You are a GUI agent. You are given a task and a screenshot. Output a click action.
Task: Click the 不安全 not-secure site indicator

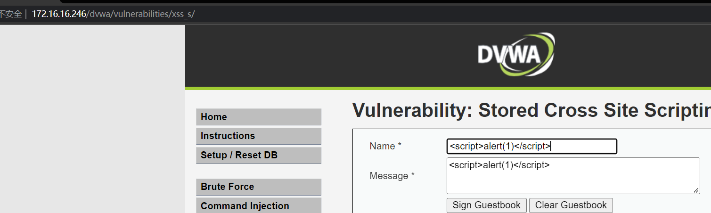click(11, 14)
